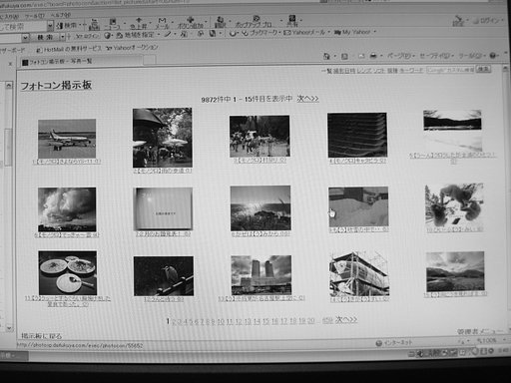Viewport: 511px width, 383px height.
Task: Open the News toolbar button
Action: click(113, 23)
